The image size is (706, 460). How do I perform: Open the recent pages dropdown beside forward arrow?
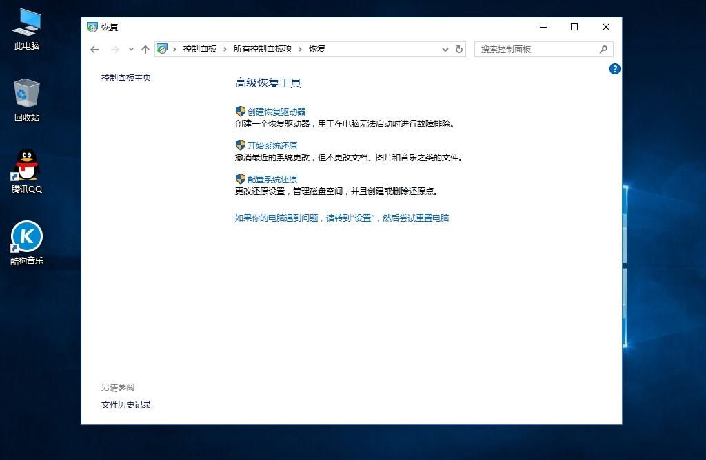[x=130, y=49]
